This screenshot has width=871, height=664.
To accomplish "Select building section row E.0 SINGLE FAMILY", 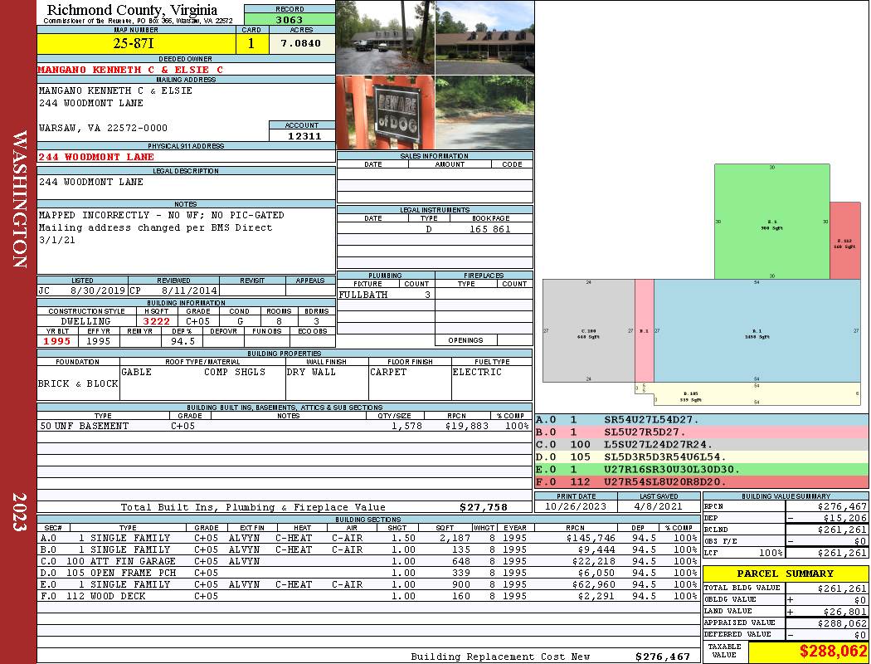I will pos(367,584).
